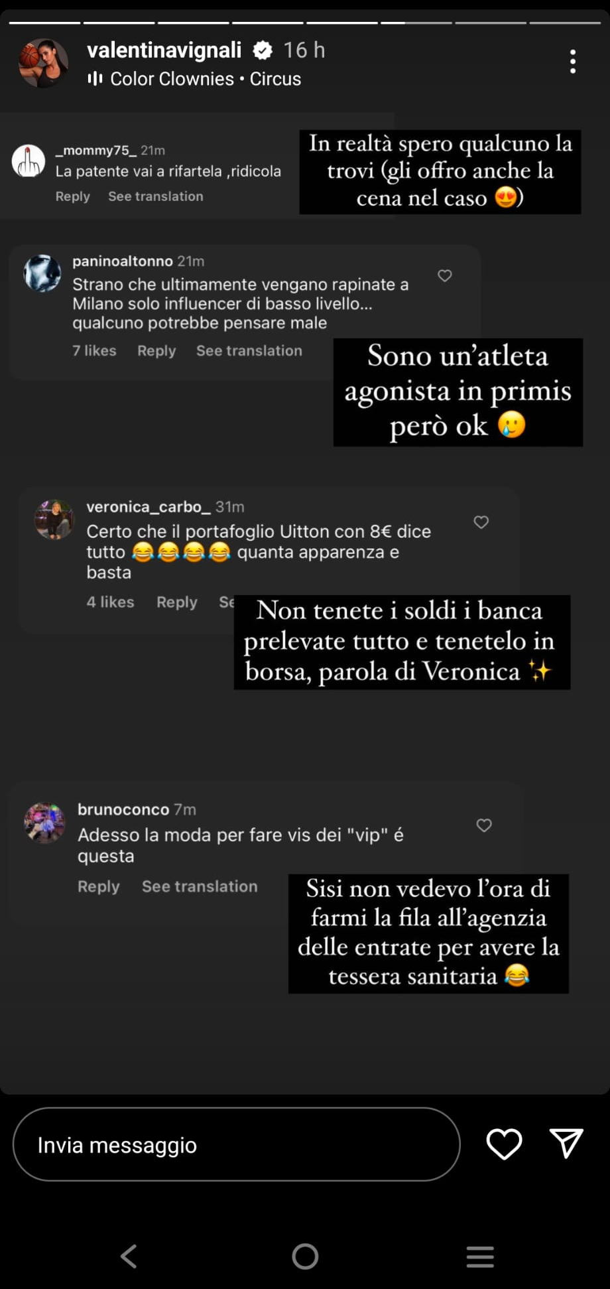
Task: Tap Reply under _mommy75_'s comment
Action: [x=72, y=196]
